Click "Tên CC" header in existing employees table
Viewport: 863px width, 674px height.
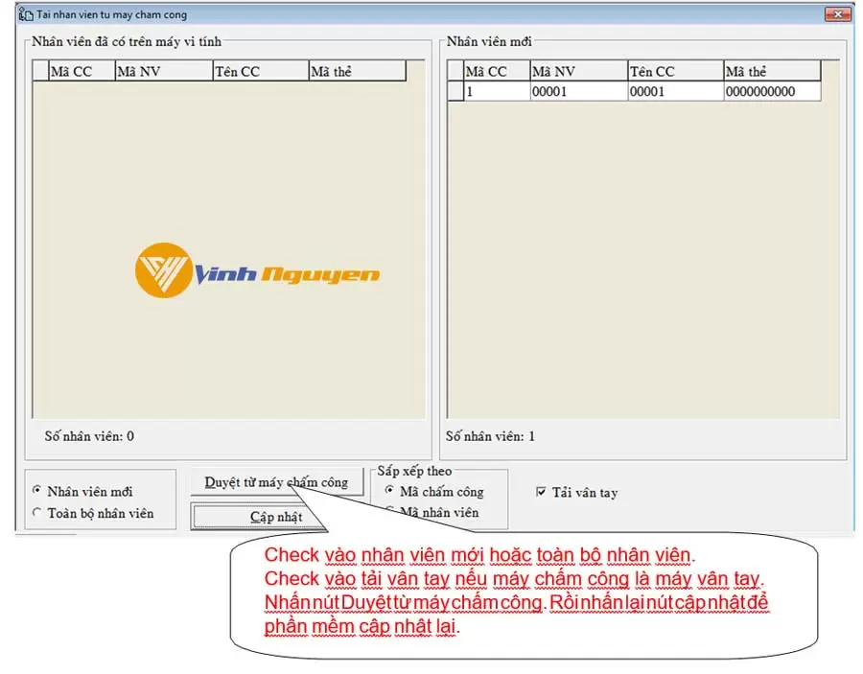tap(261, 72)
